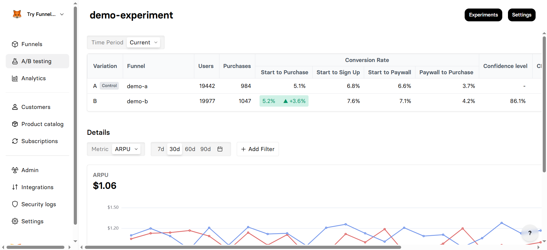Click the sidebar Settings gear icon
The image size is (547, 250).
click(x=15, y=221)
